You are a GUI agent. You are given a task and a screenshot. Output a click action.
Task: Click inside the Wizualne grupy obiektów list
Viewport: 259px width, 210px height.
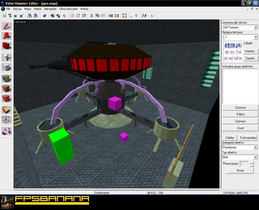click(x=240, y=86)
